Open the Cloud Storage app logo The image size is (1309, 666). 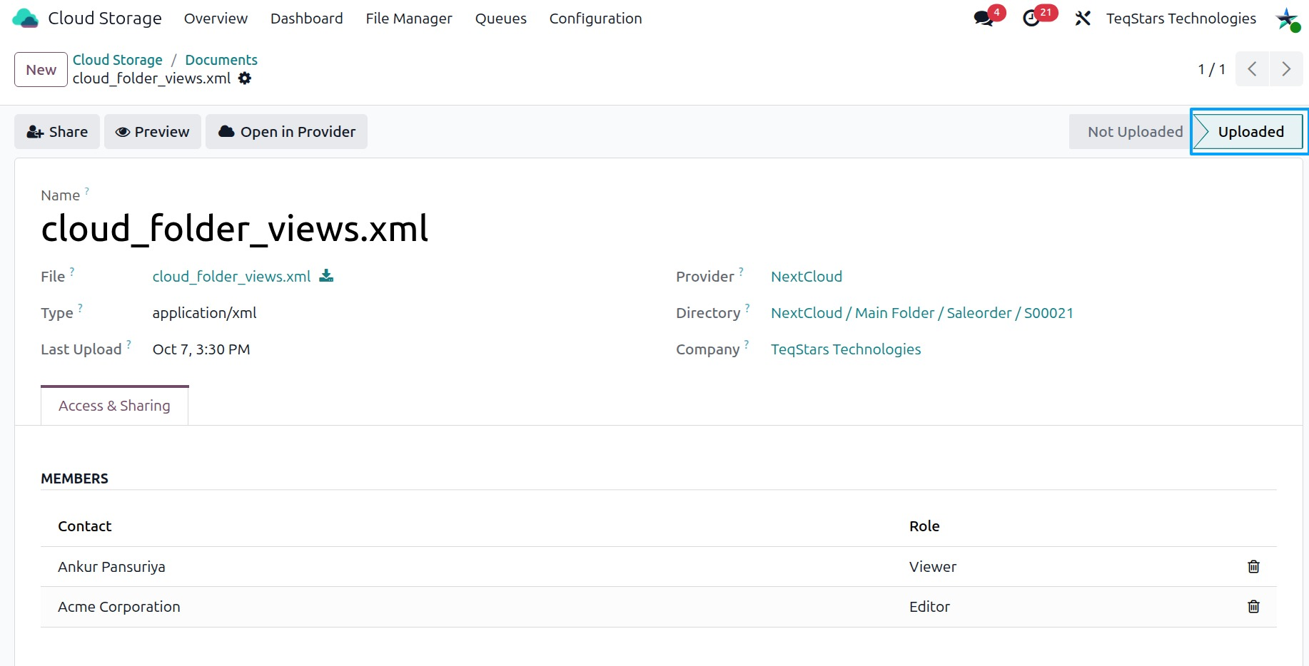coord(26,19)
